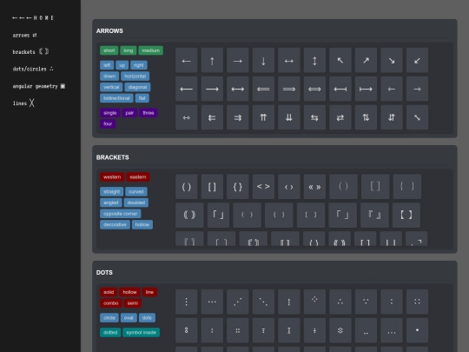Toggle the left direction tag
Image resolution: width=469 pixels, height=352 pixels.
click(x=107, y=65)
